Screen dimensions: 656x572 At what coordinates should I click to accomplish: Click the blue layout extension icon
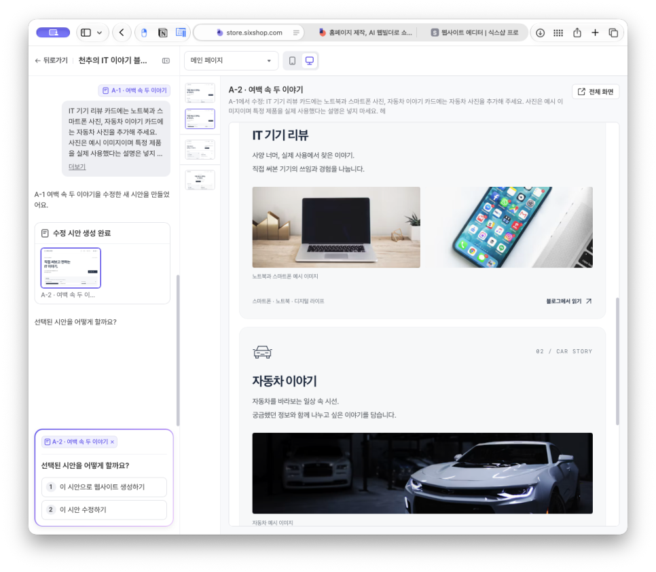tap(181, 33)
